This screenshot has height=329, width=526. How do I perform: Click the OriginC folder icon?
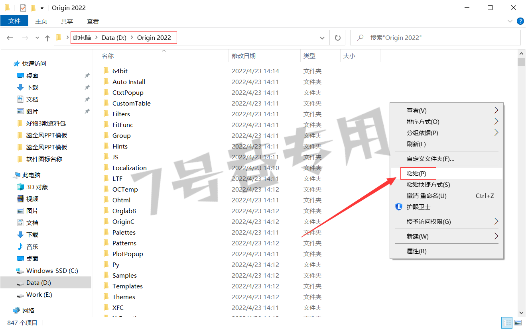(x=106, y=221)
